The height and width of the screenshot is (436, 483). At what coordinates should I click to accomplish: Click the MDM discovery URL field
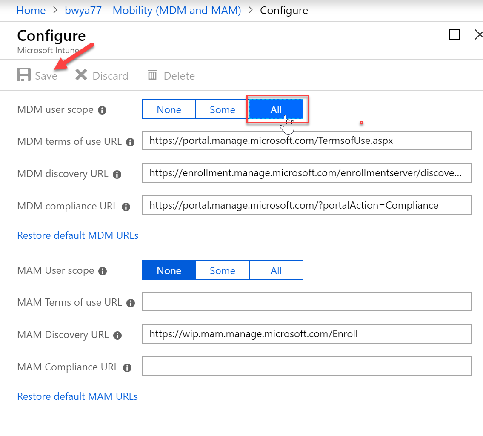[x=306, y=173]
